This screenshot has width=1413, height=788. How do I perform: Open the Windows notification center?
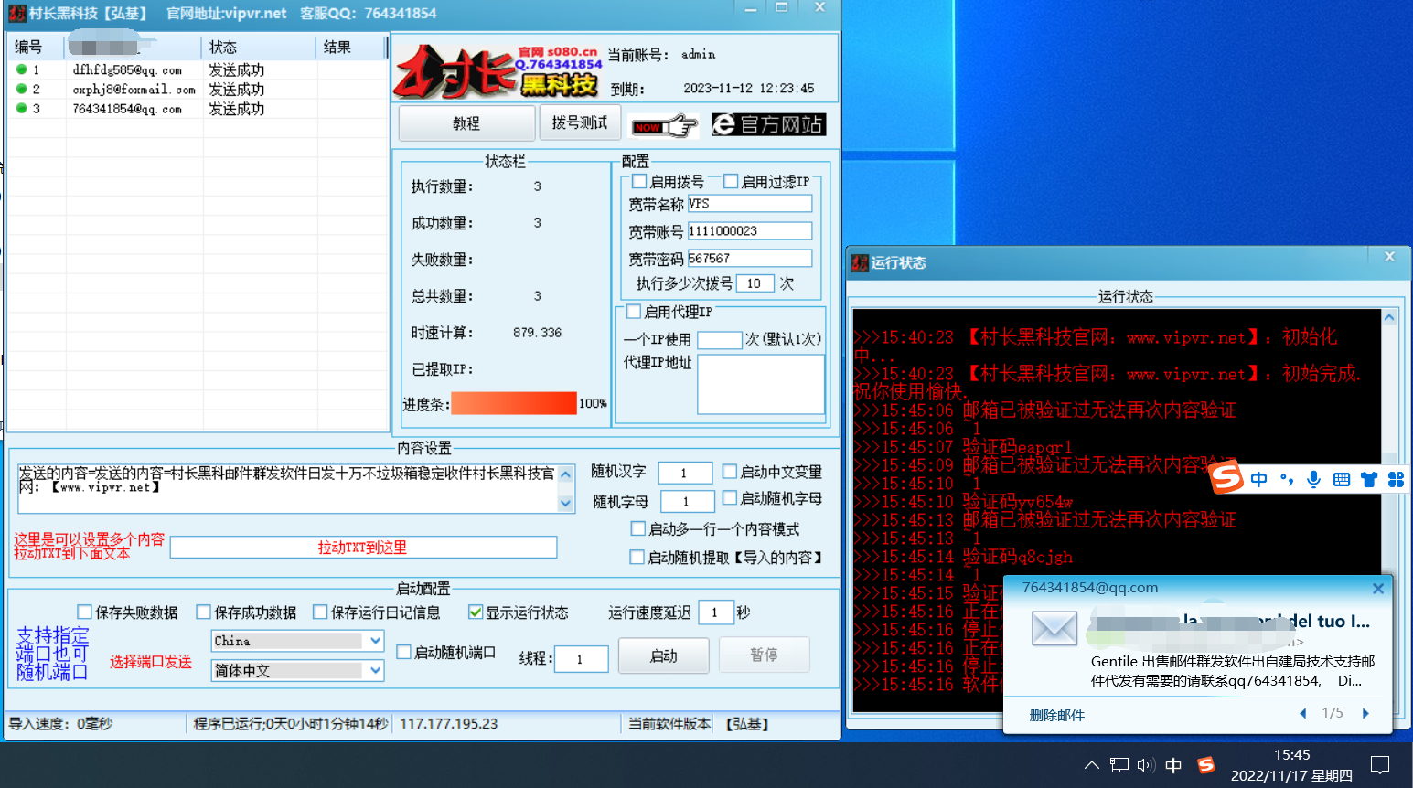(1381, 765)
